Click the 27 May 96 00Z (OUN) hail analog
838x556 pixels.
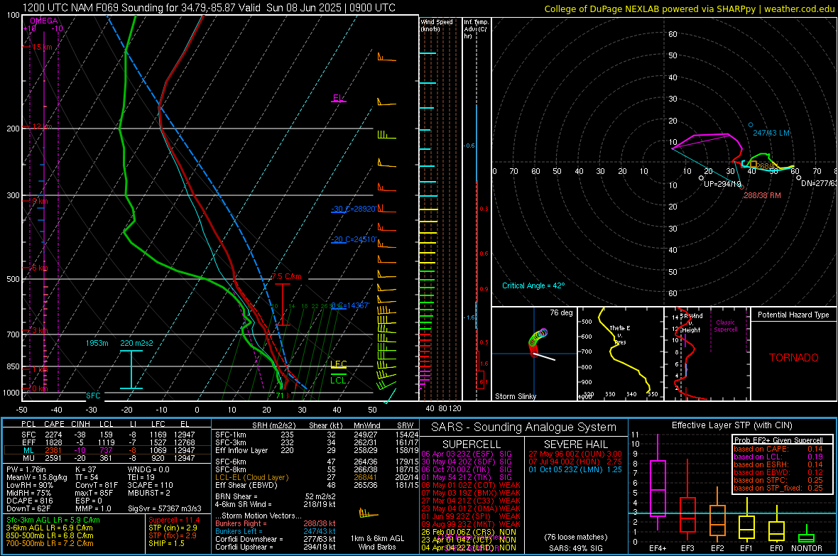(575, 454)
